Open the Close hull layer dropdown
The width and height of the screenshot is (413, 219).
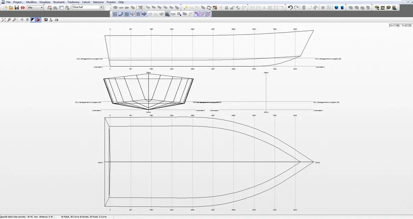point(87,7)
